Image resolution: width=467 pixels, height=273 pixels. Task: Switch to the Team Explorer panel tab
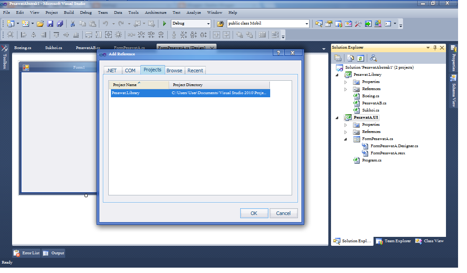tap(394, 241)
